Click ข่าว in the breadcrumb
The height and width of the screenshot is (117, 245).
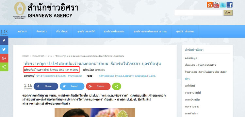[50, 56]
